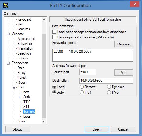Click the About button
Screen dimensions: 142x136
(x=18, y=129)
